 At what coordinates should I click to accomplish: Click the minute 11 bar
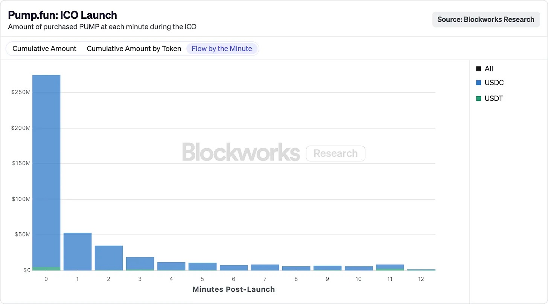[390, 267]
